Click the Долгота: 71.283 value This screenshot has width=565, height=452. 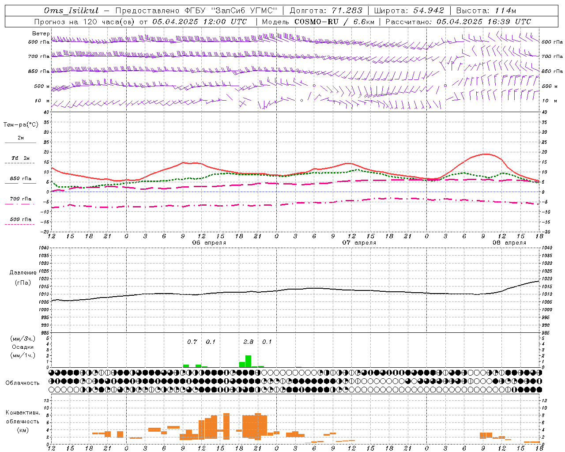326,11
